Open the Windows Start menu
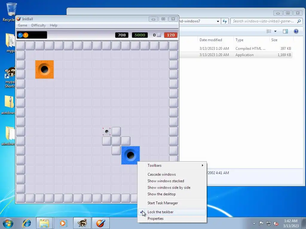The width and height of the screenshot is (306, 229). coord(8,223)
